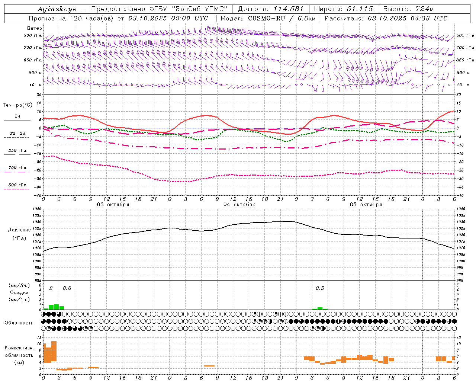Select the 10 м wind level label on left
Viewport: 476px width, 381px height.
pyautogui.click(x=35, y=85)
